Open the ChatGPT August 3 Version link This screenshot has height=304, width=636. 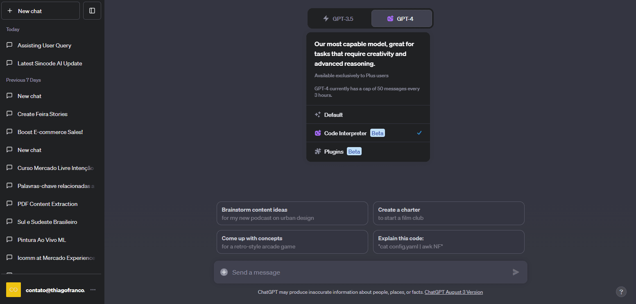coord(454,292)
